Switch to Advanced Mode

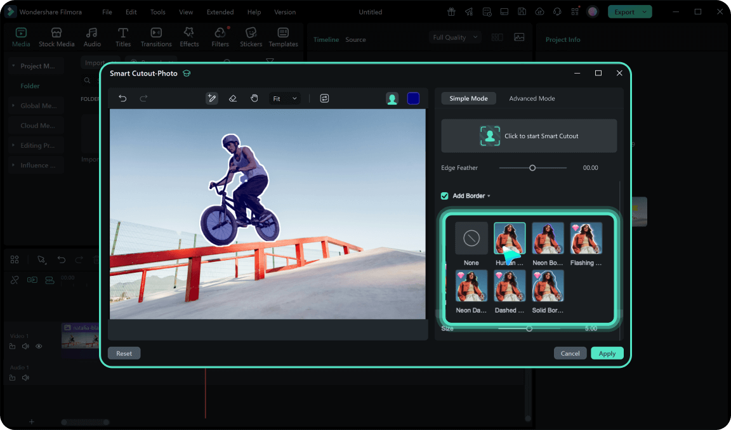pos(532,98)
